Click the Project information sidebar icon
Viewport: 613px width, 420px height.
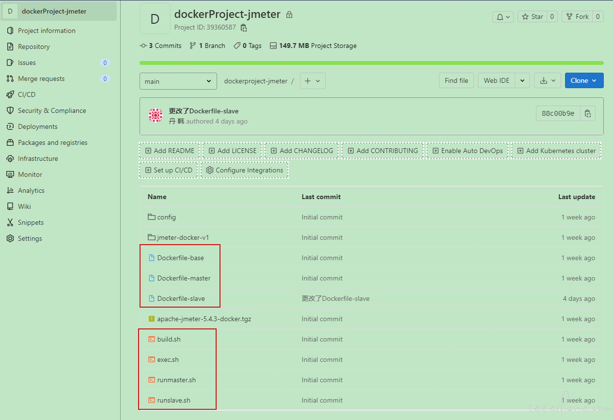(x=10, y=31)
